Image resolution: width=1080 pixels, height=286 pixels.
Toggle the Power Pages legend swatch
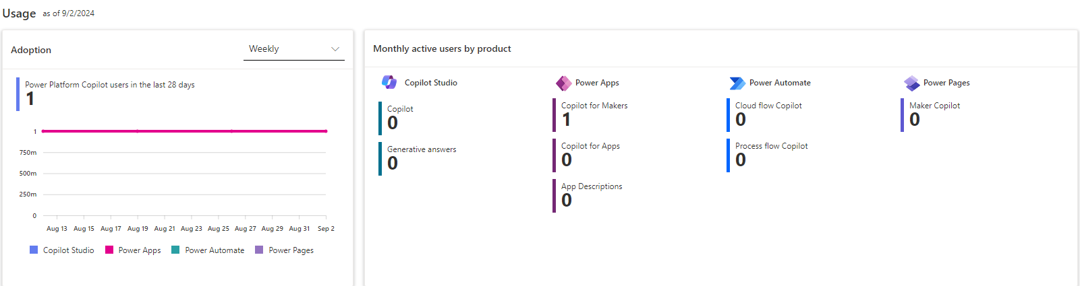[x=259, y=250]
